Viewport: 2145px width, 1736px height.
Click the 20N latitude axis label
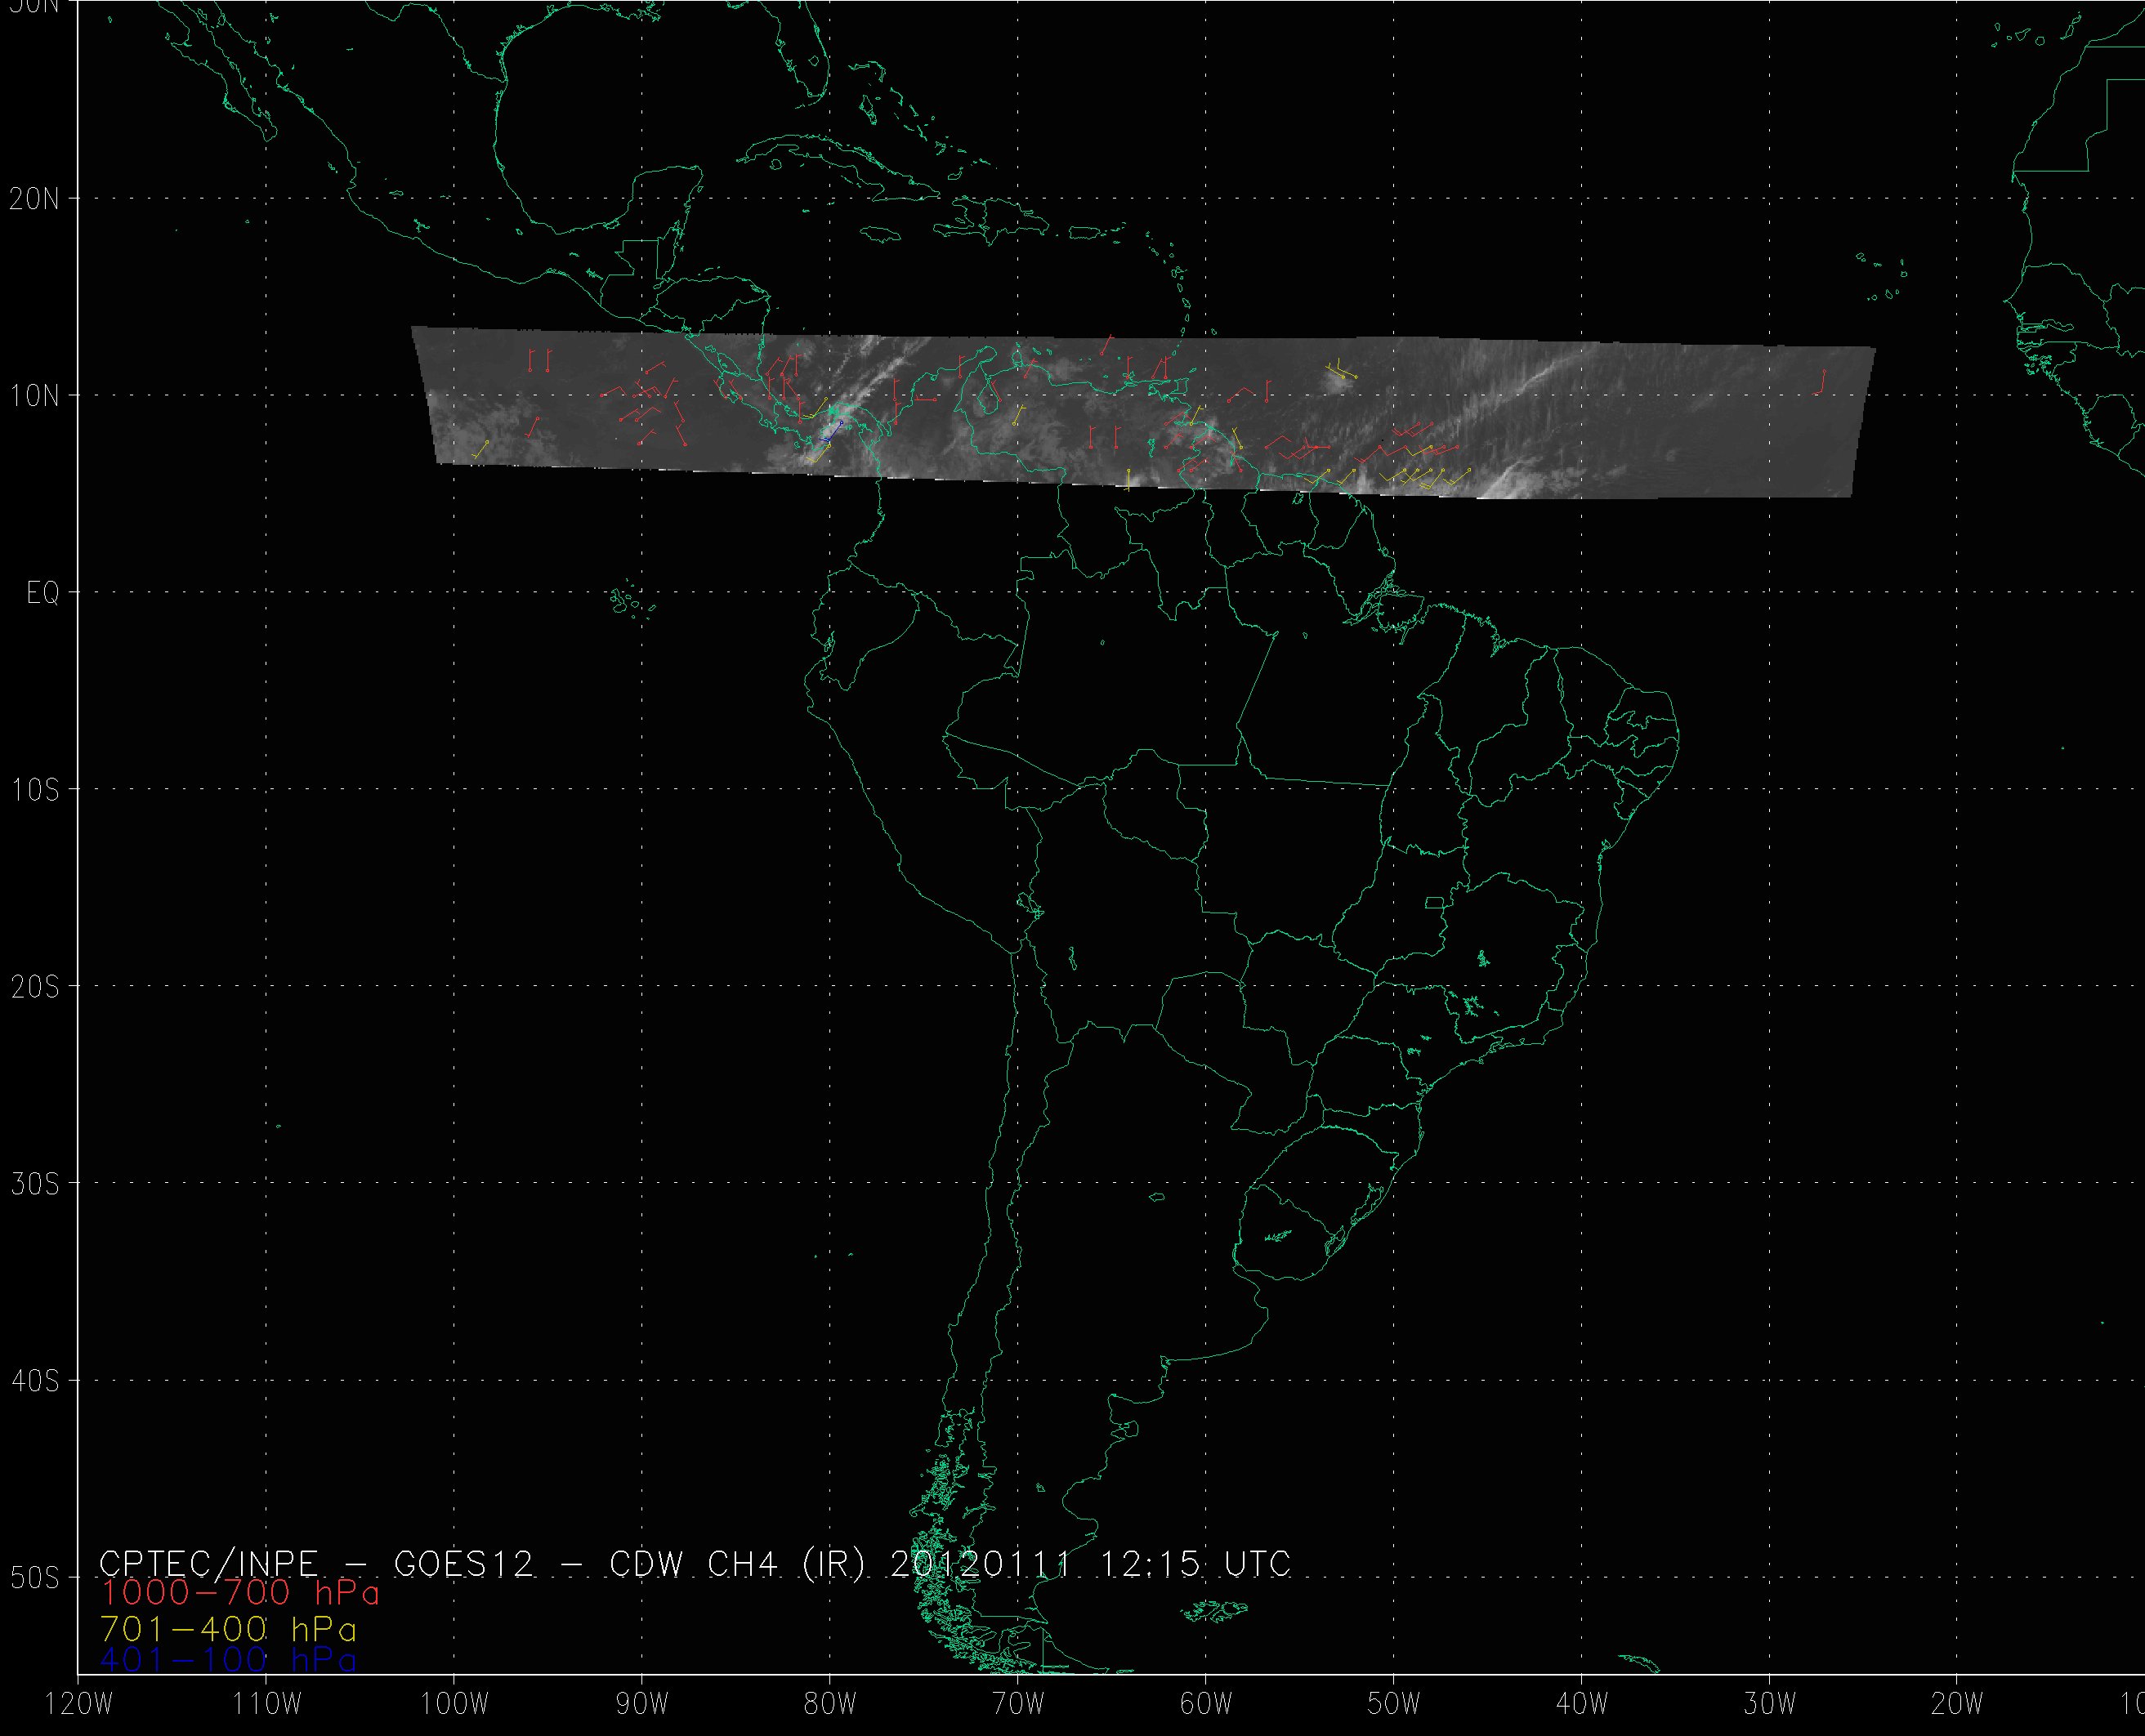(x=36, y=199)
